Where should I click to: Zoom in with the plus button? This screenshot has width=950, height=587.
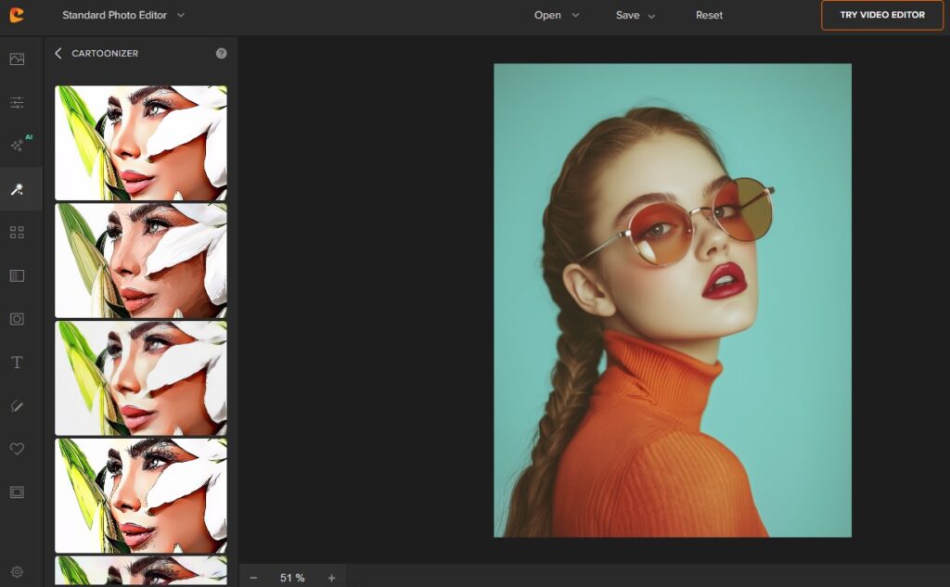[331, 578]
